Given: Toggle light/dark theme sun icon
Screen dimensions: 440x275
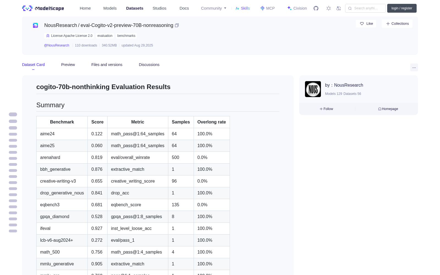Looking at the screenshot, I should click(329, 8).
